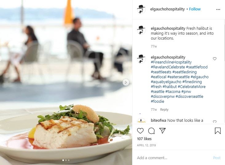Submit the comment with the Post button
Screen dimensions: 225x165
[217, 158]
